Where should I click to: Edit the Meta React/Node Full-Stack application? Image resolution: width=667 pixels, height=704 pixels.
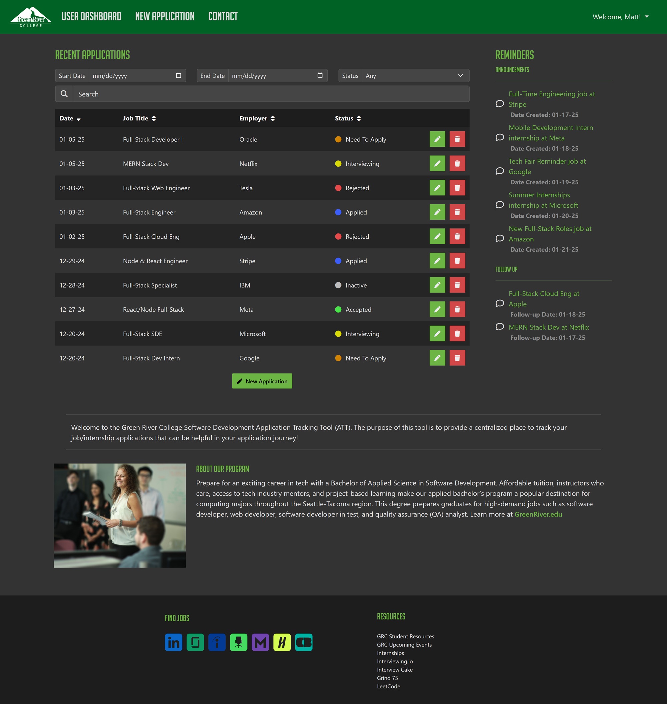click(437, 309)
